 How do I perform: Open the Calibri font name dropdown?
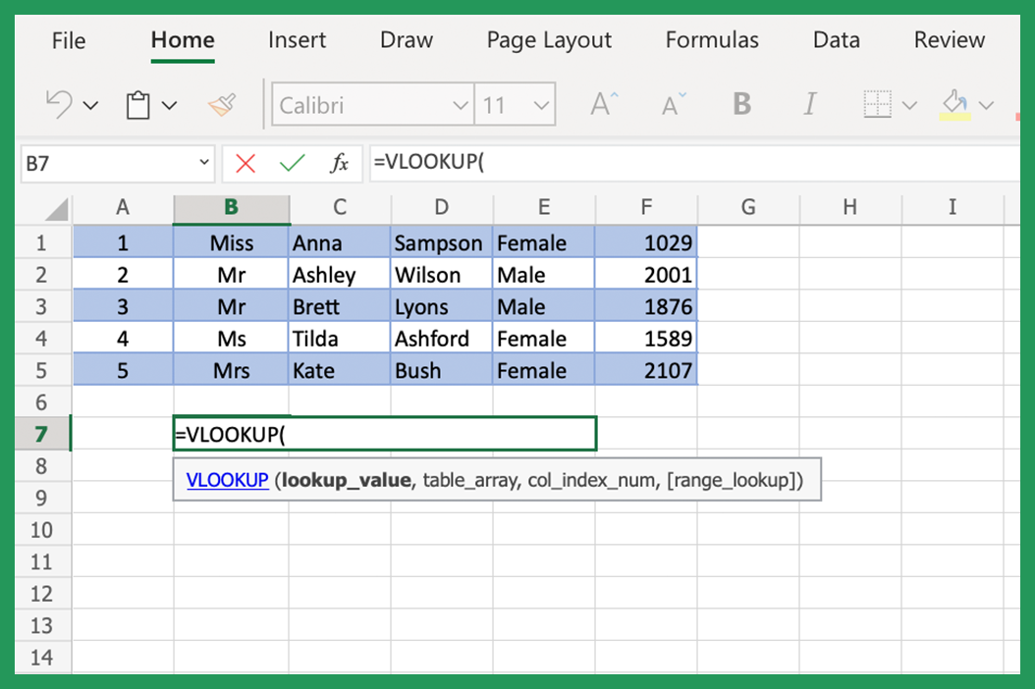coord(460,104)
